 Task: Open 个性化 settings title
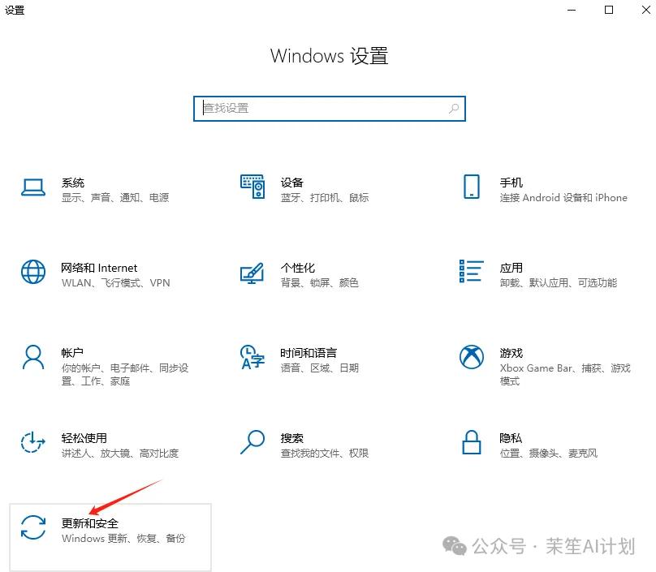pyautogui.click(x=297, y=268)
